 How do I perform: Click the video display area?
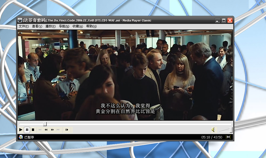pyautogui.click(x=125, y=75)
